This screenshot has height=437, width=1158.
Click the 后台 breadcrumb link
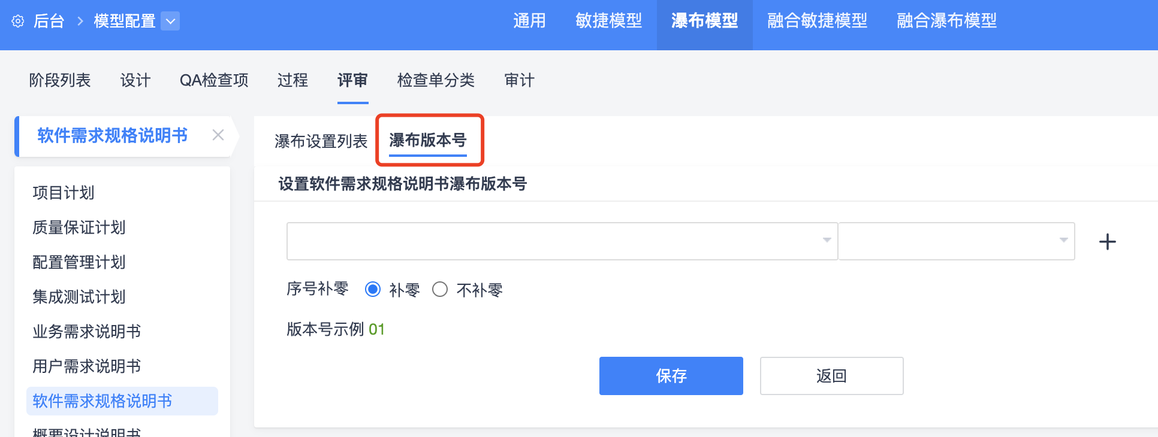(49, 22)
